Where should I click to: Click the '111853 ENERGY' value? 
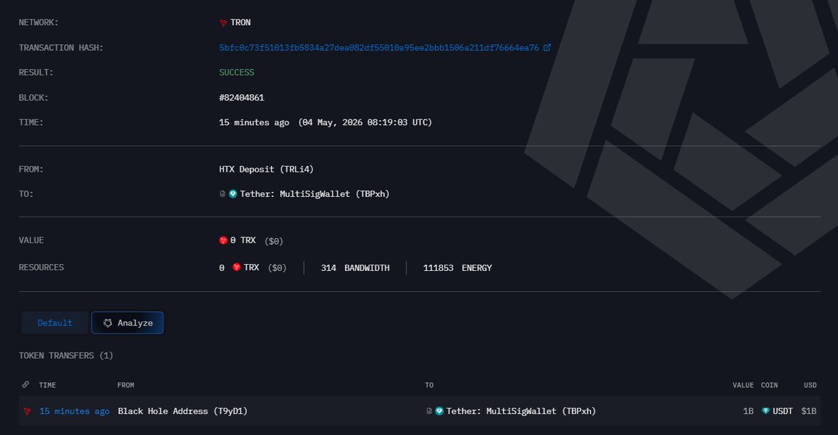point(457,267)
